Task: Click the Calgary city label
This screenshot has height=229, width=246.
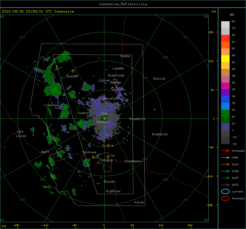Action: [x=107, y=160]
